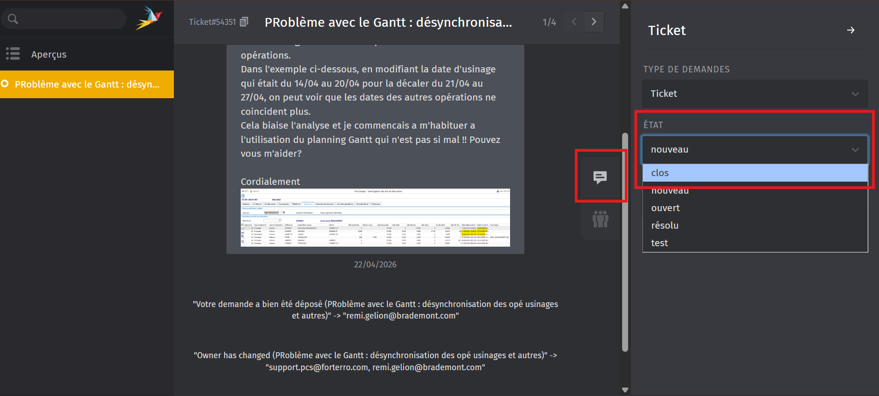Viewport: 879px width, 396px height.
Task: Click the conversation vertical scrollbar thumb
Action: click(625, 242)
